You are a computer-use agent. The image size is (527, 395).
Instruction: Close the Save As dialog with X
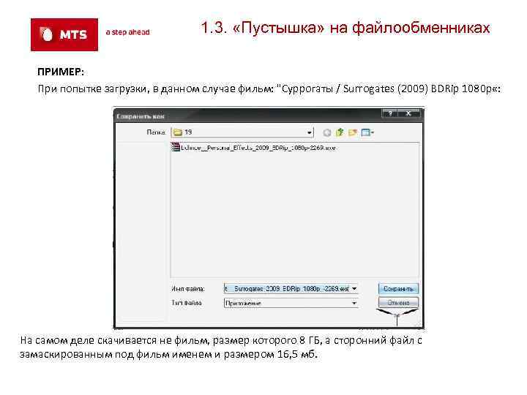409,113
